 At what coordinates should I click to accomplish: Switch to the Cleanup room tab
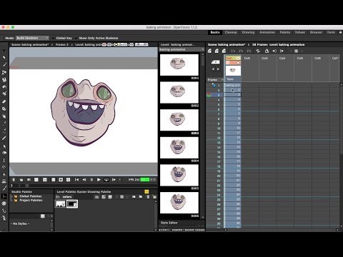click(231, 32)
